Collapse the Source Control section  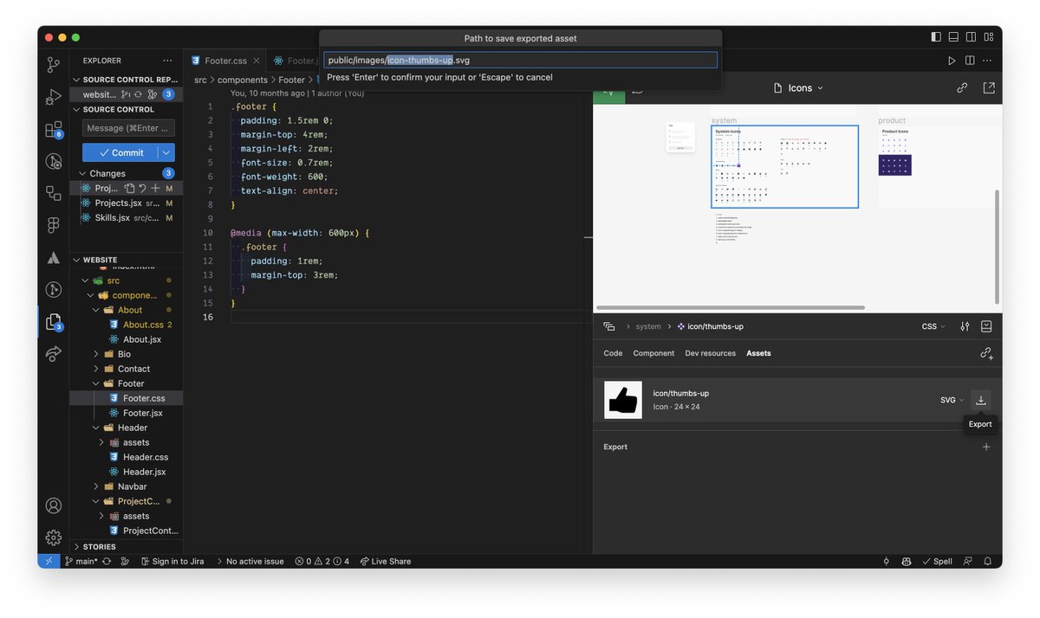(127, 109)
